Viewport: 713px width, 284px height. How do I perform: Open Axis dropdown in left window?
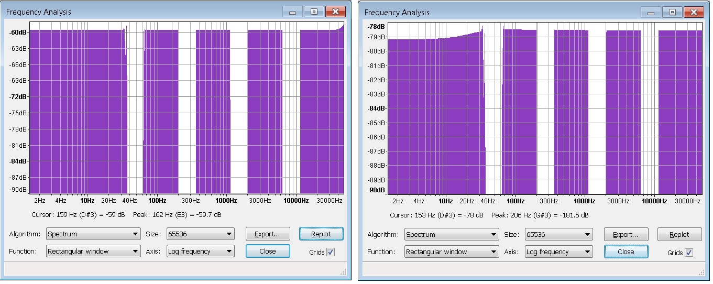click(200, 252)
